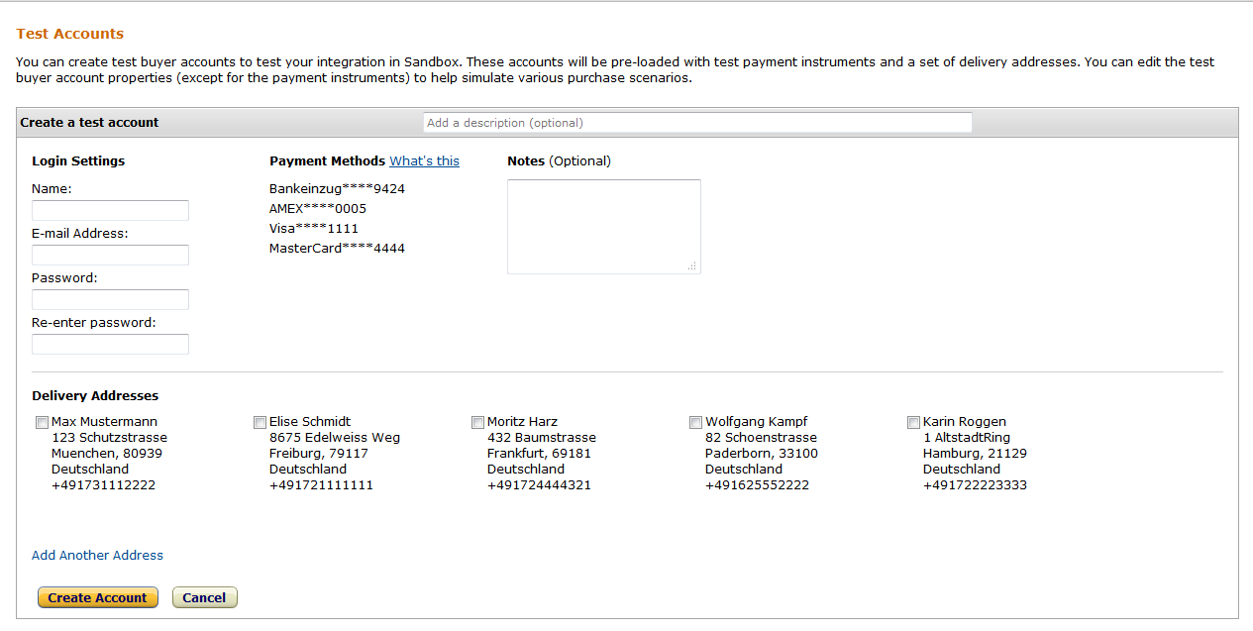Focus the Notes text area
1253x631 pixels.
click(604, 227)
